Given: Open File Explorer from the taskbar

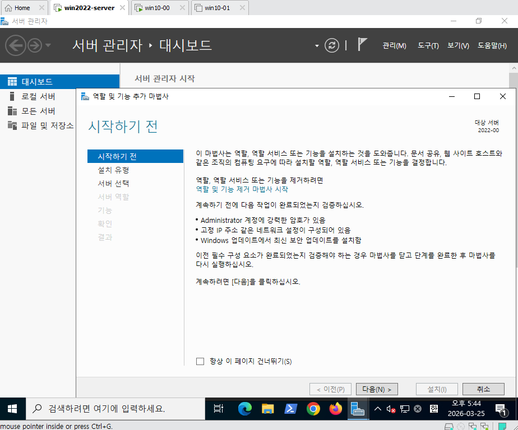Looking at the screenshot, I should [267, 409].
